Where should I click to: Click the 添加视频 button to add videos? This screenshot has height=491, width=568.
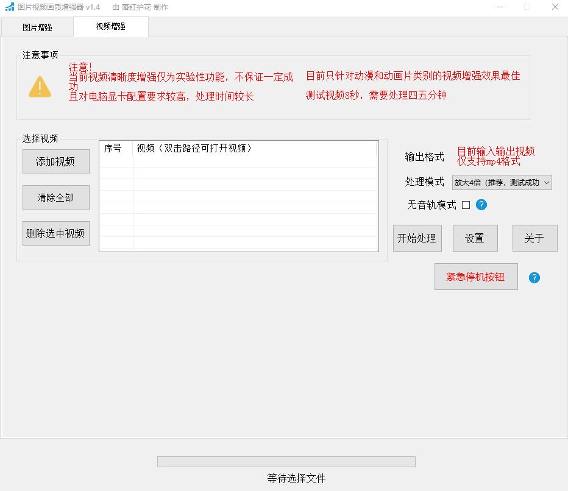coord(55,161)
